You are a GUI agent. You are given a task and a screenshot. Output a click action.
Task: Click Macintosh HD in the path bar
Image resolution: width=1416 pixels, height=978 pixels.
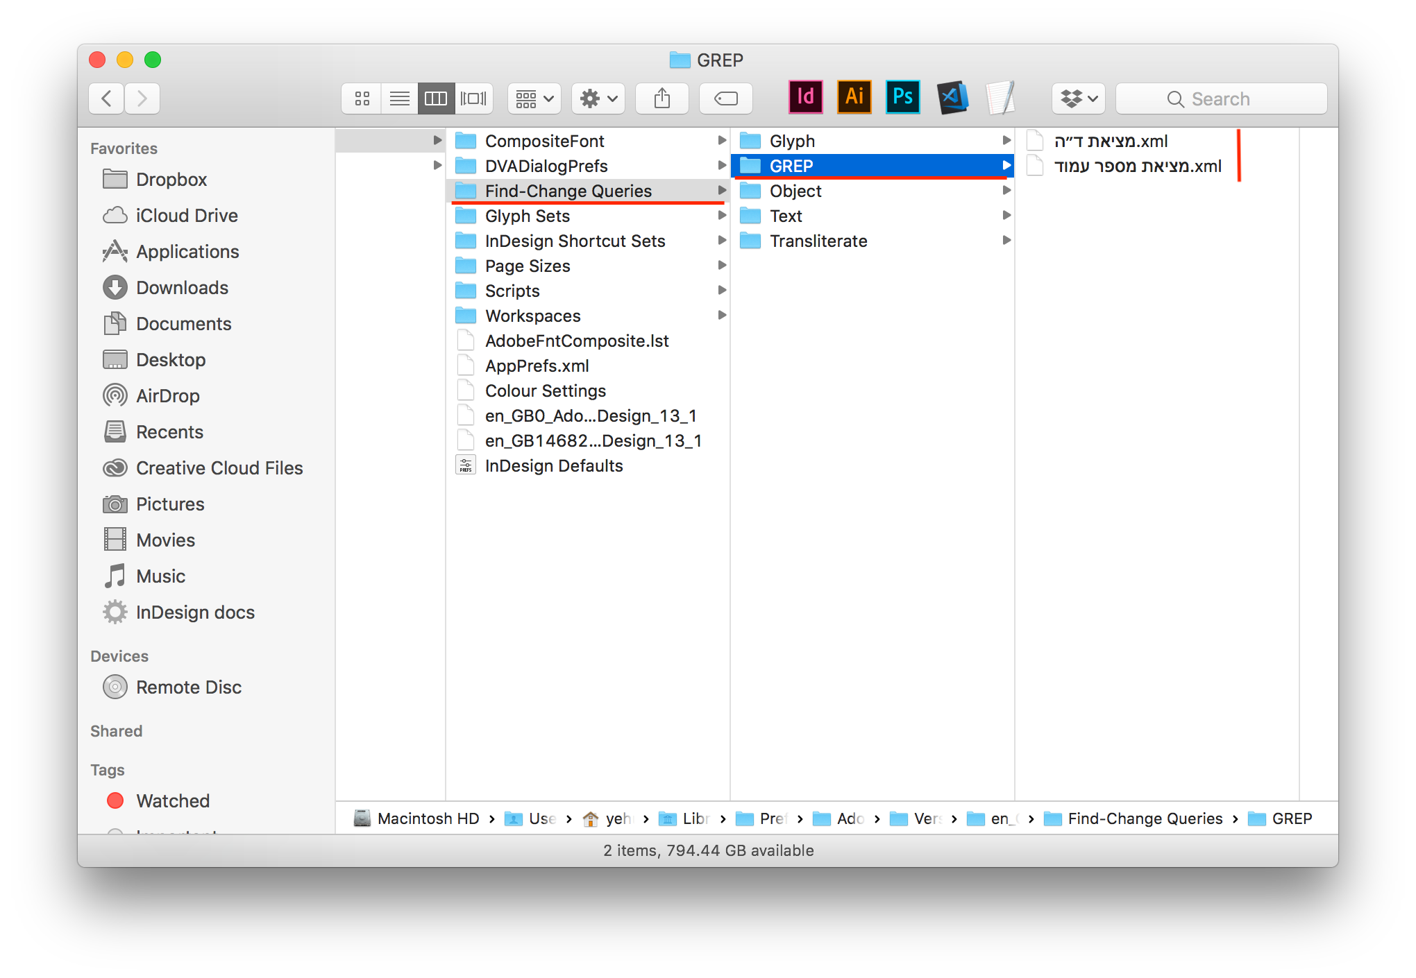428,818
